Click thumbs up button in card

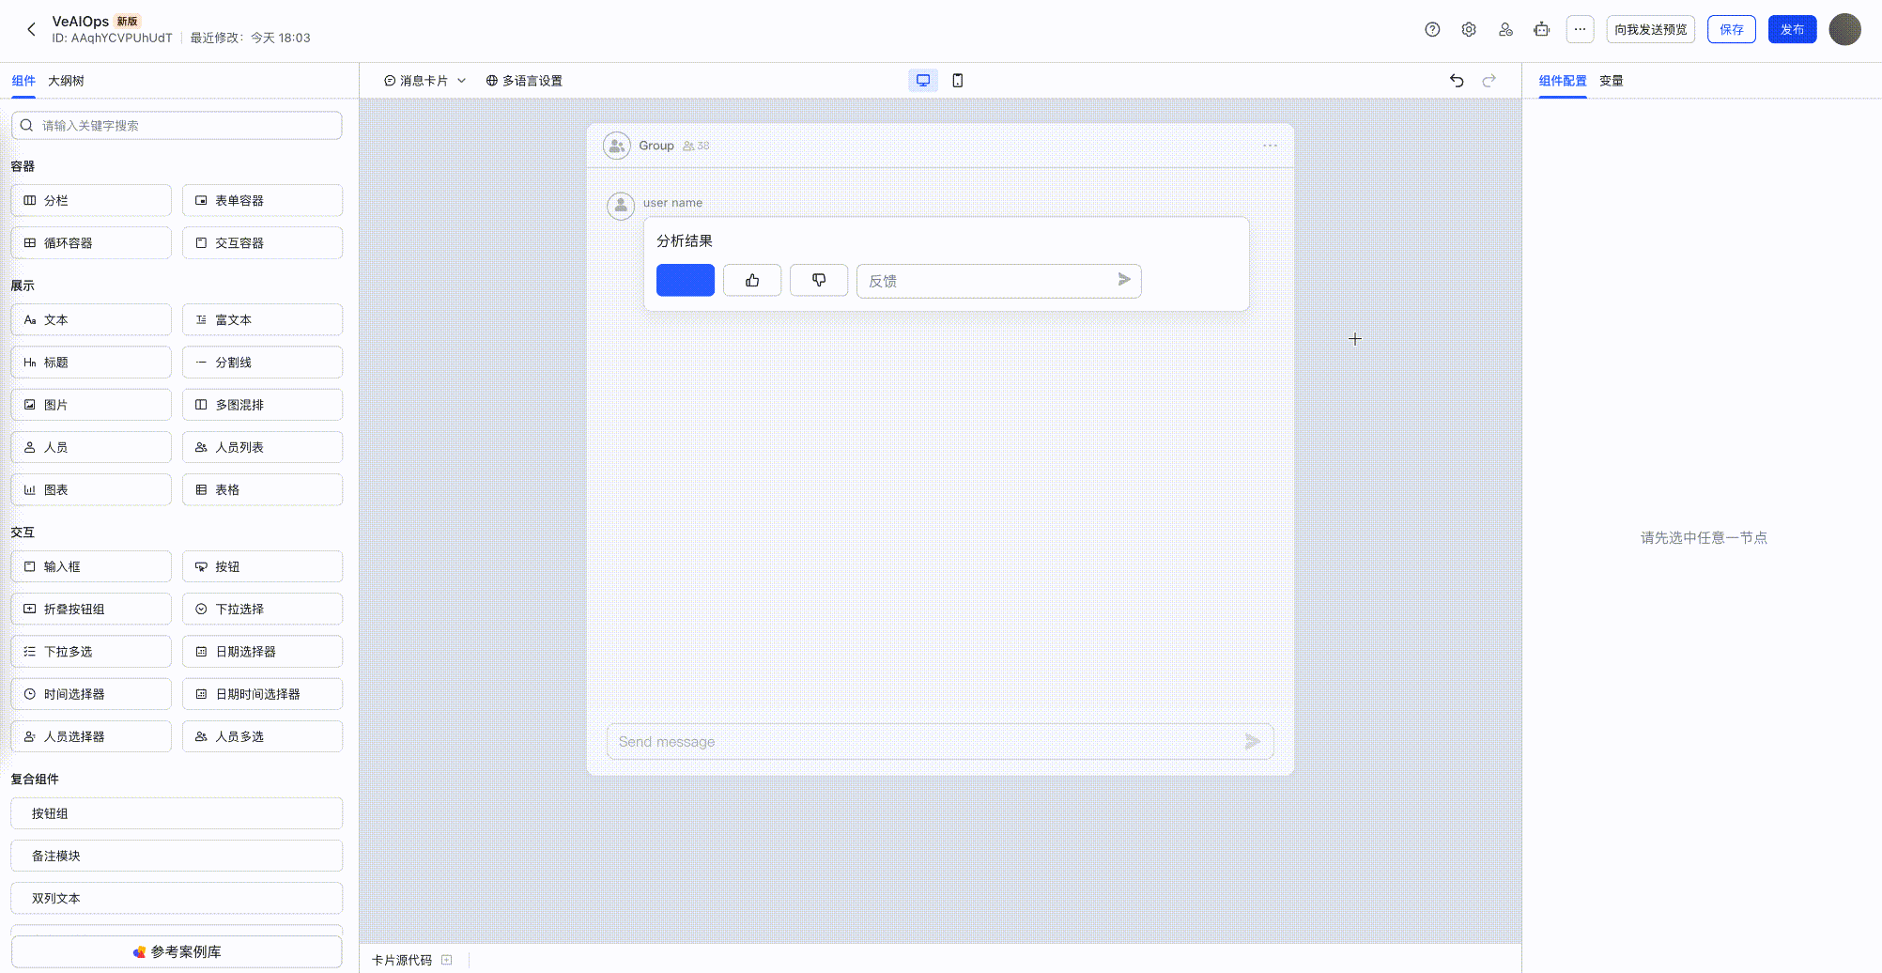(x=752, y=280)
